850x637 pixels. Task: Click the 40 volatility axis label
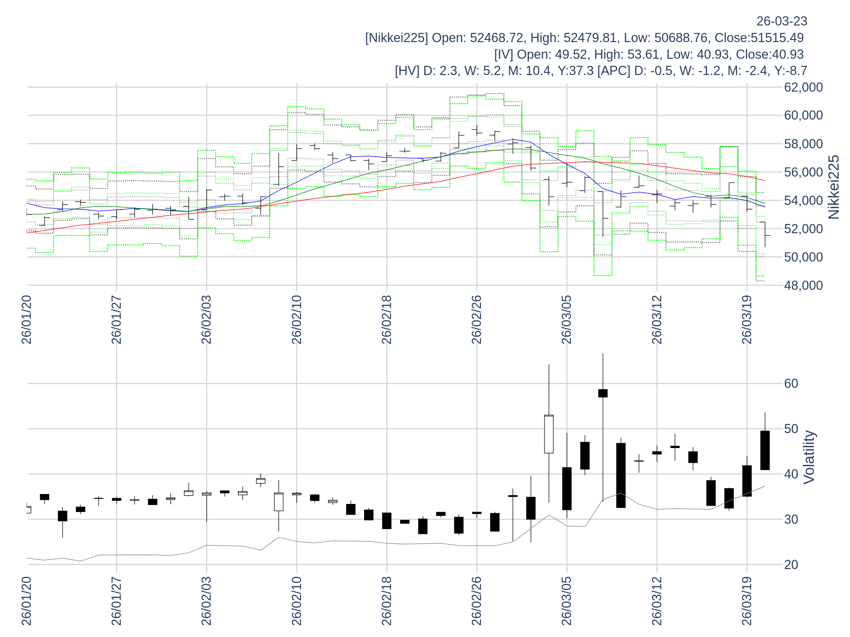click(x=791, y=474)
